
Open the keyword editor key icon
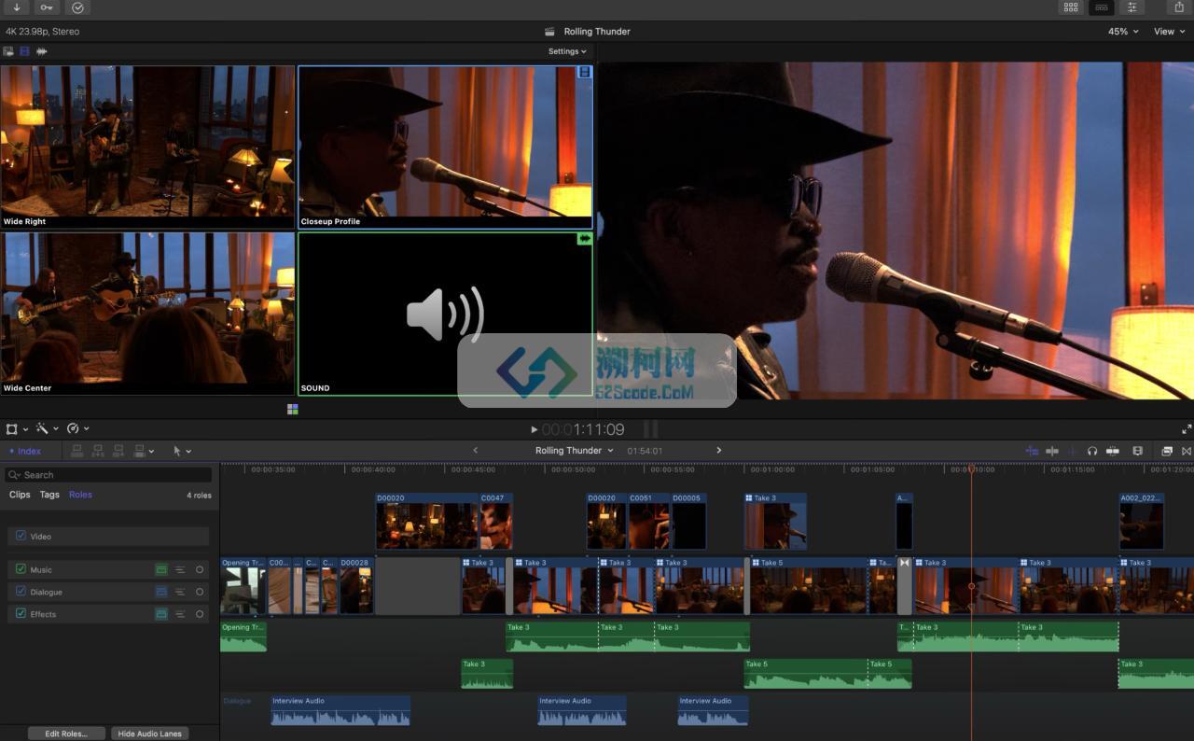(x=47, y=7)
